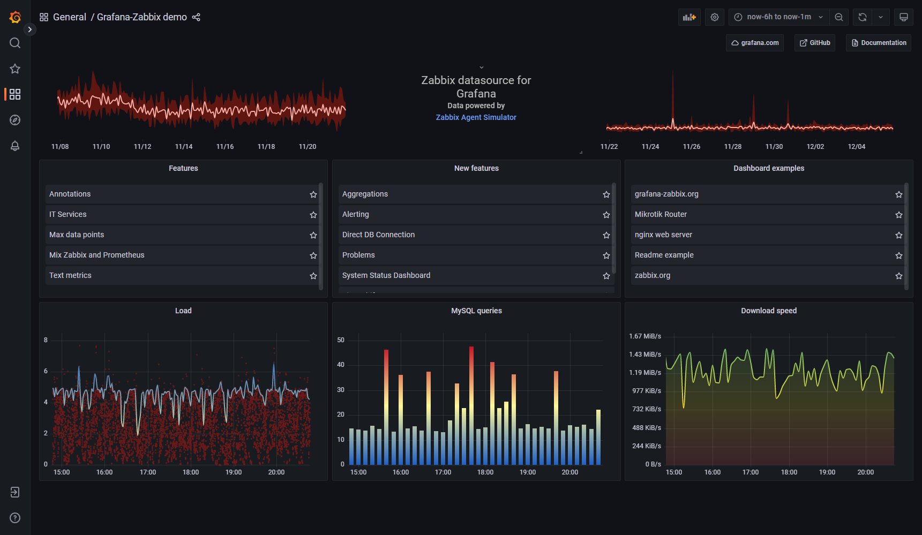
Task: Open the IT Services dashboard row
Action: [x=182, y=215]
